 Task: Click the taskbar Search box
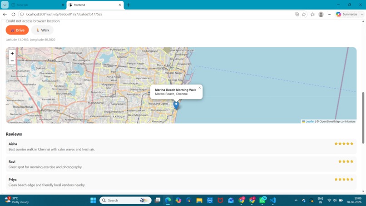(x=125, y=201)
